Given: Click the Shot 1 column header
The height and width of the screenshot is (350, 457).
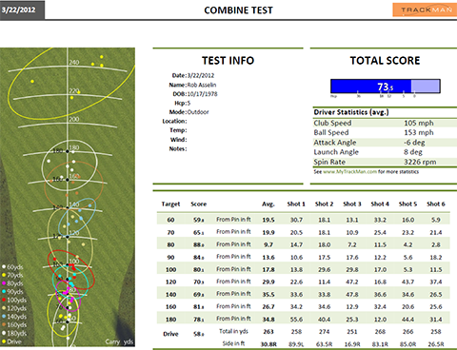Looking at the screenshot, I should click(x=296, y=204).
